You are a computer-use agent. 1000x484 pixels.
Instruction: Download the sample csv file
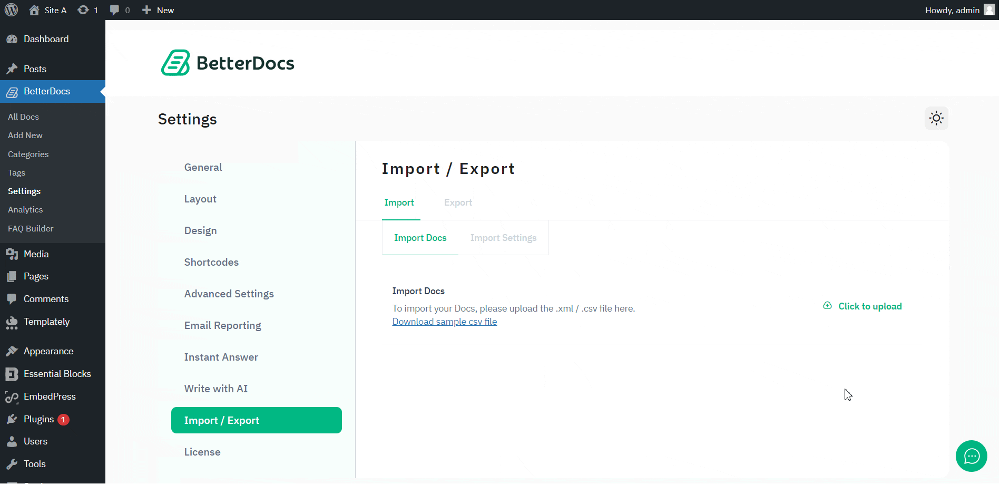click(444, 321)
